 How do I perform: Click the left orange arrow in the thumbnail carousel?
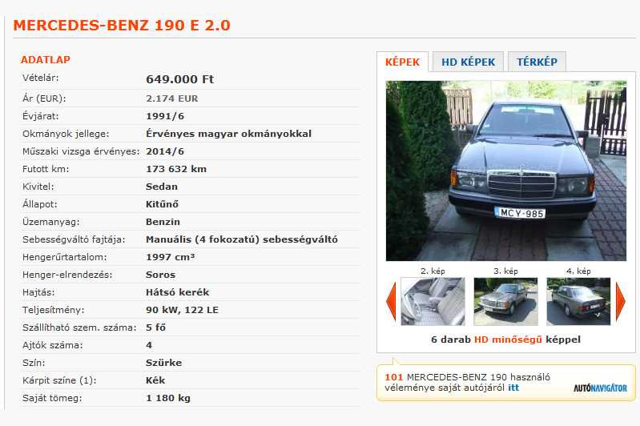391,301
